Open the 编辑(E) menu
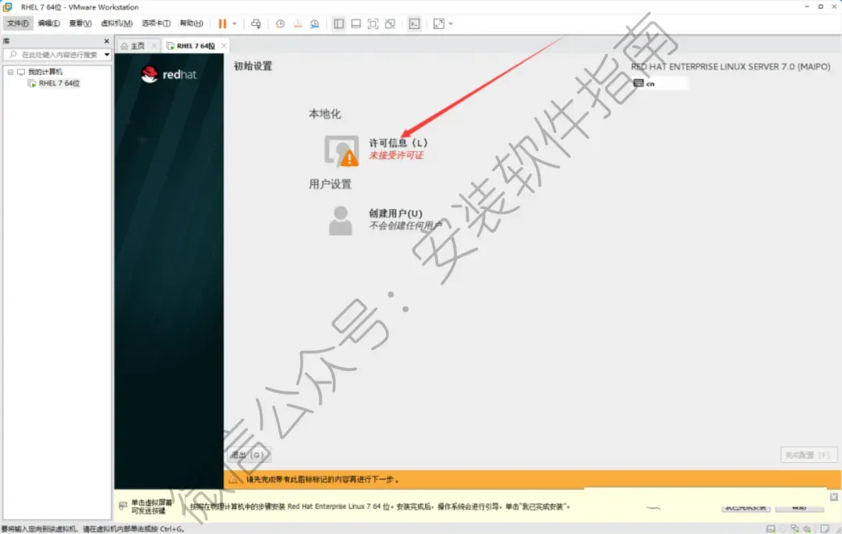 pos(49,23)
